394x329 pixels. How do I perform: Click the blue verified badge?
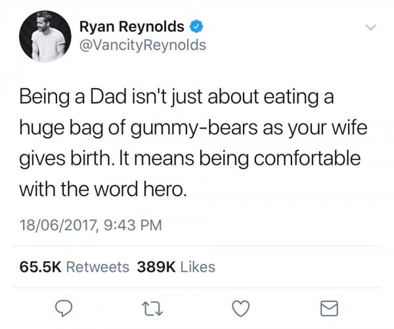coord(197,27)
